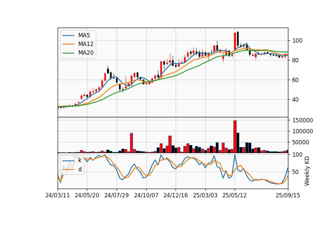Click the orange MA12 legend line sample
Viewport: 320px width, 230px height.
(68, 44)
